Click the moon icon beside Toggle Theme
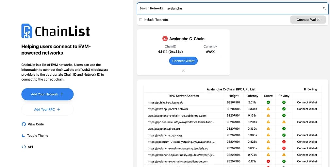Screen dimensions: 330x167 click(23, 136)
